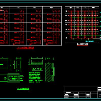101x101 pixels.
Task: Click the circled symbol left of controller panel
Action: [5, 78]
